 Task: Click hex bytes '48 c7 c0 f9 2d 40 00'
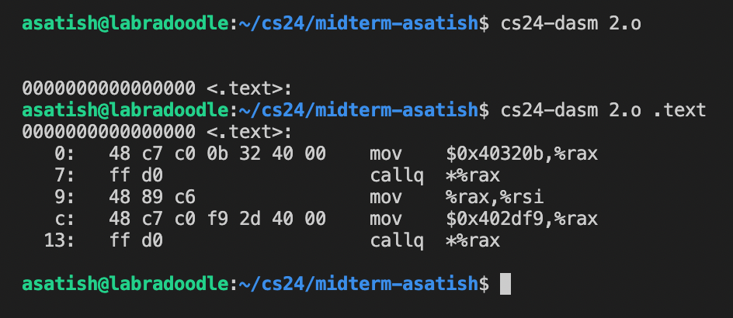point(216,219)
